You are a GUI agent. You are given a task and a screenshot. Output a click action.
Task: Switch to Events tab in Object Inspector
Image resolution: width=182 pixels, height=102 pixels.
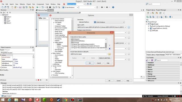(10, 53)
